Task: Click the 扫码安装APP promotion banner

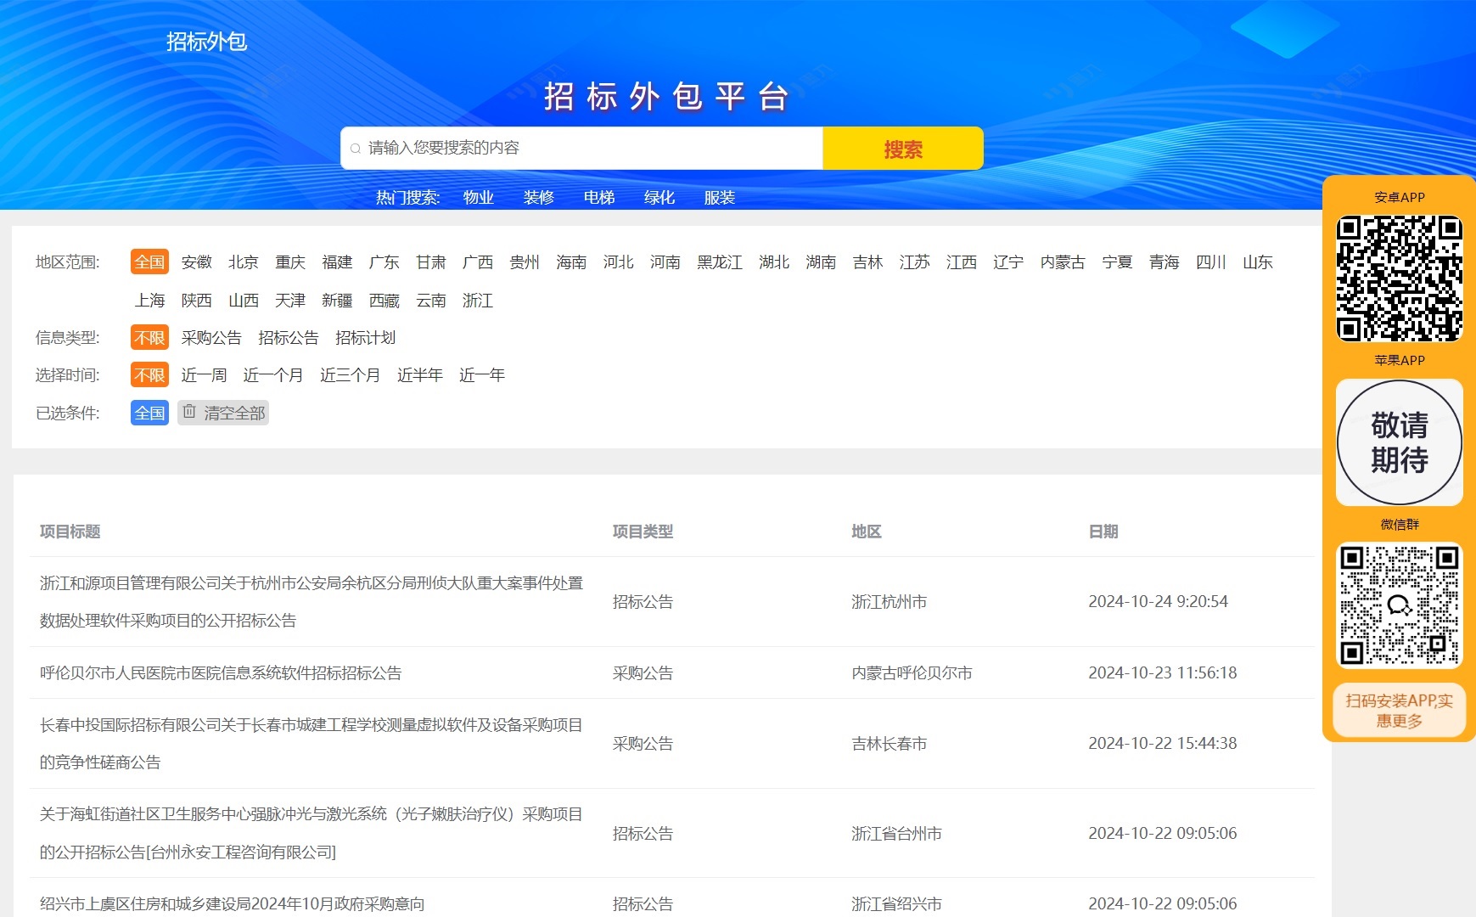Action: [1399, 711]
